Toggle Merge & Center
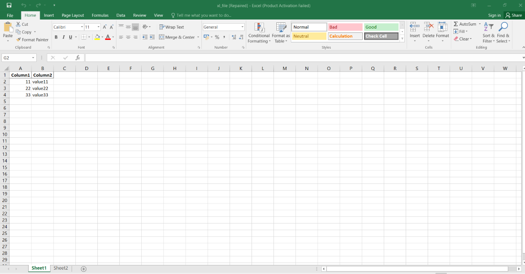 pos(177,37)
